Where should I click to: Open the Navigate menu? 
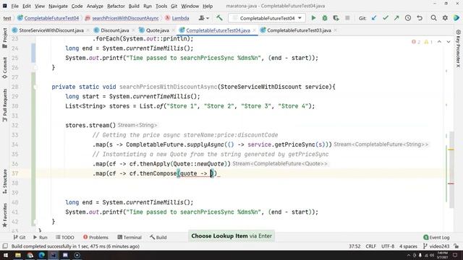(x=58, y=6)
